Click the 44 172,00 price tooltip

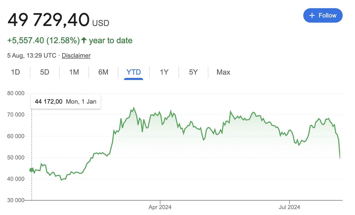pos(65,102)
